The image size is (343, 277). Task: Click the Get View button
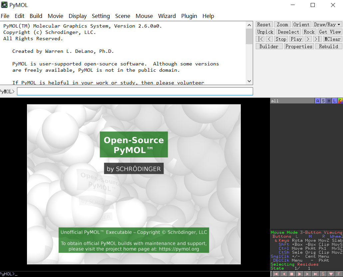[330, 32]
